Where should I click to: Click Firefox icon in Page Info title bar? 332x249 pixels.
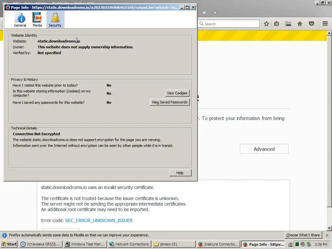tap(8, 7)
